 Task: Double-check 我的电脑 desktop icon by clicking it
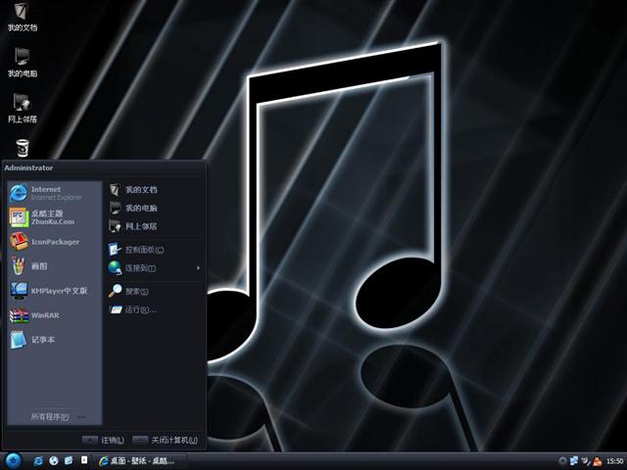pyautogui.click(x=22, y=62)
